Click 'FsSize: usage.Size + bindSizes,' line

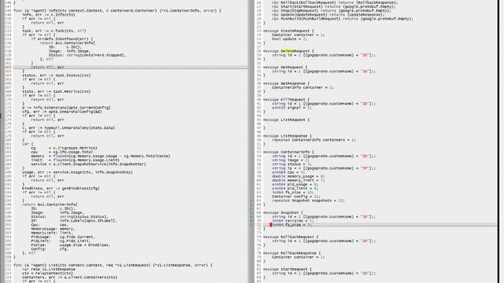(x=71, y=245)
